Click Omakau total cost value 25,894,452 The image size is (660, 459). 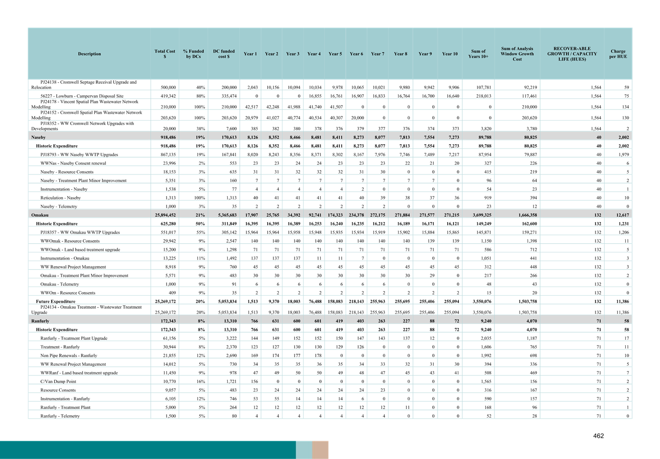click(165, 215)
